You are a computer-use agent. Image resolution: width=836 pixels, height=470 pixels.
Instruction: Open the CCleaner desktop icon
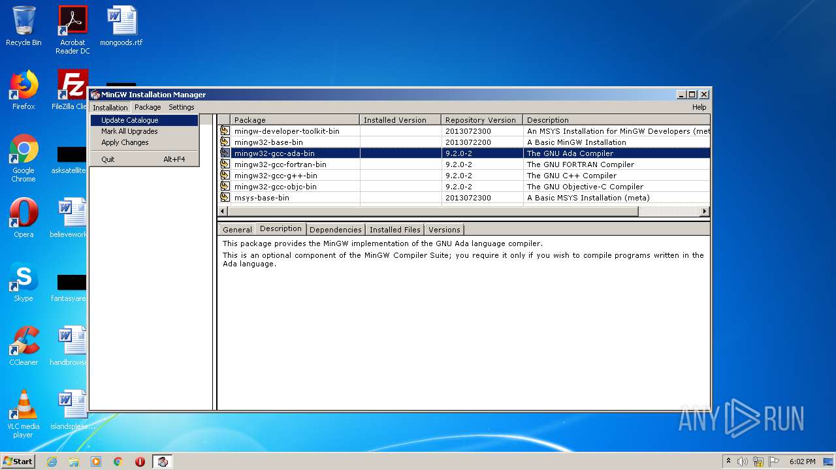[x=24, y=346]
